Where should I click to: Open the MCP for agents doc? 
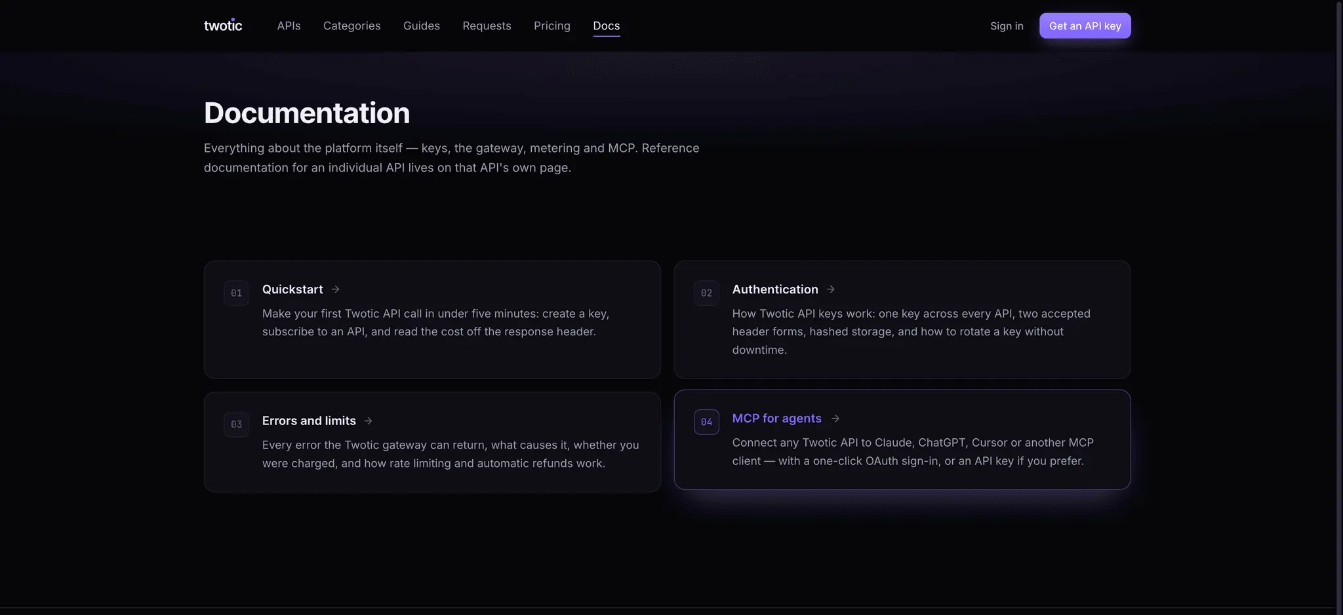tap(776, 418)
